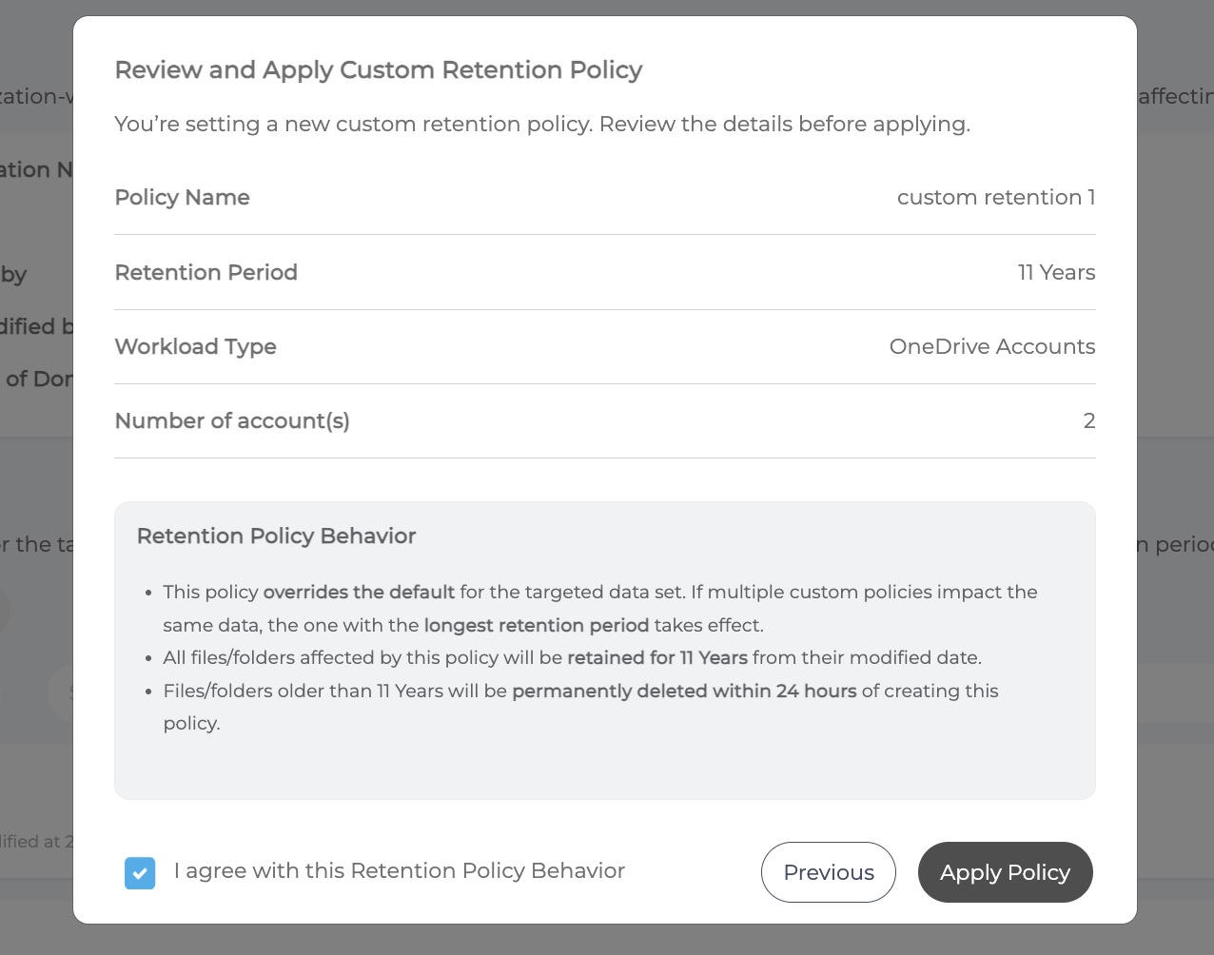This screenshot has width=1214, height=955.
Task: Select the Policy Name label
Action: pos(182,198)
